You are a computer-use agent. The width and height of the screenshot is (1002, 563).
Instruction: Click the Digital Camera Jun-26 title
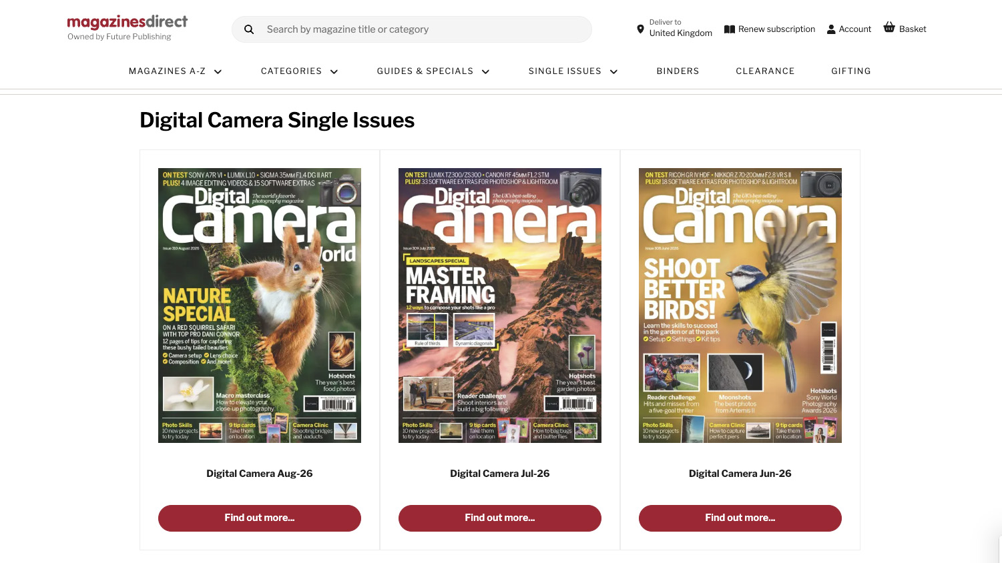click(x=740, y=474)
